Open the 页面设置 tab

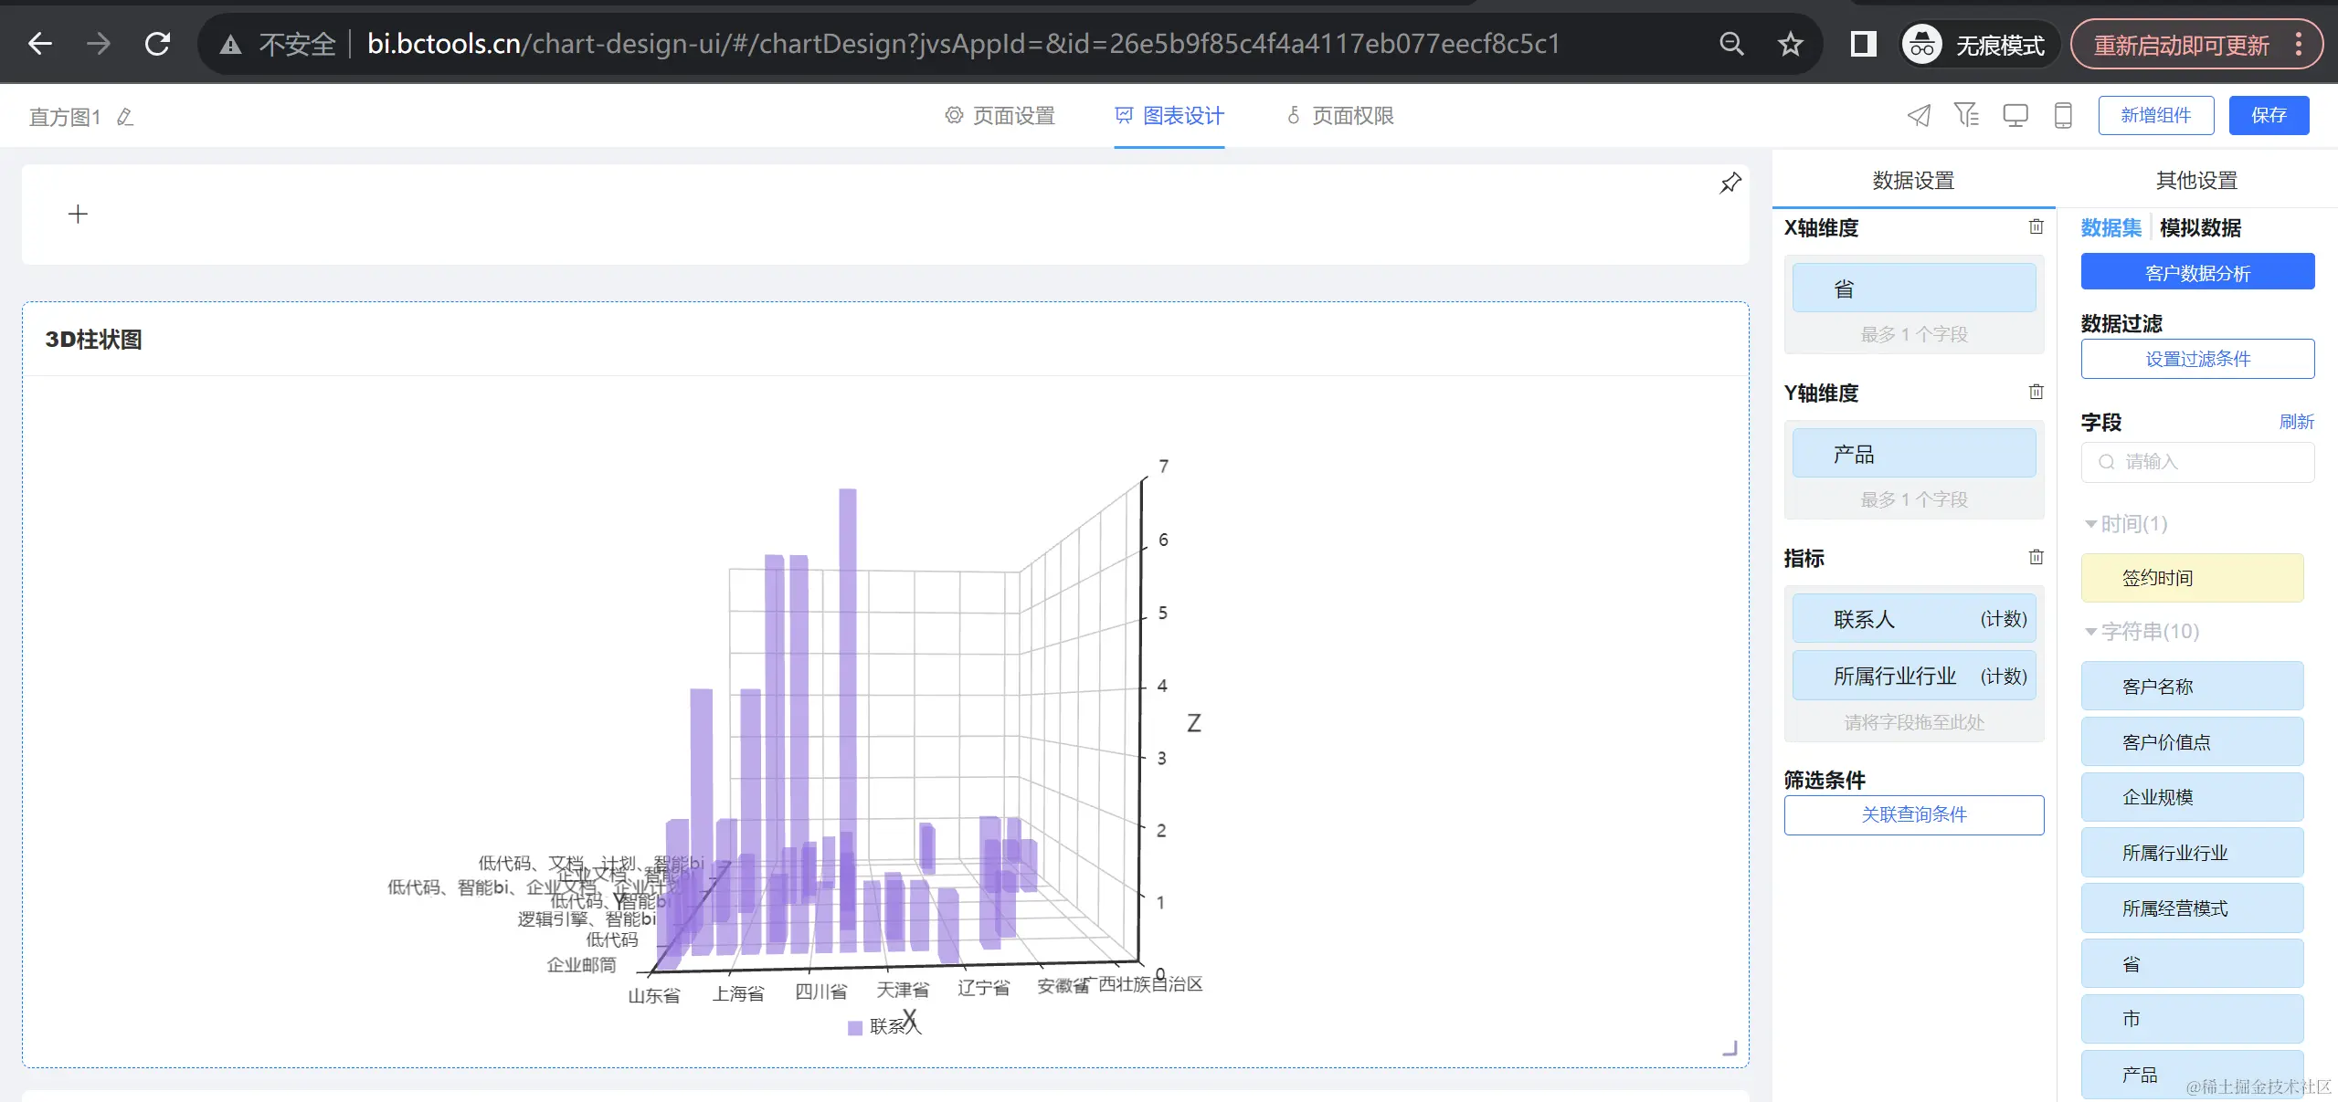[x=1000, y=116]
